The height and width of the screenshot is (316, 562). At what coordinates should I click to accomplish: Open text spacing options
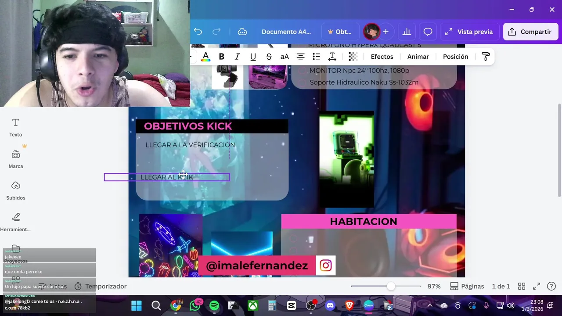332,57
